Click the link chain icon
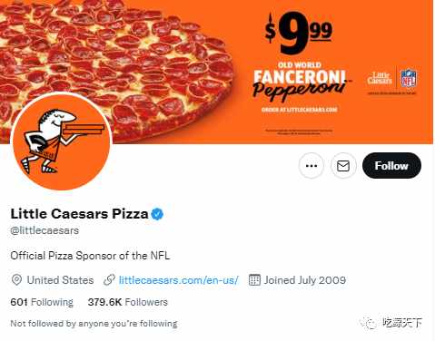This screenshot has width=435, height=341. click(x=109, y=280)
